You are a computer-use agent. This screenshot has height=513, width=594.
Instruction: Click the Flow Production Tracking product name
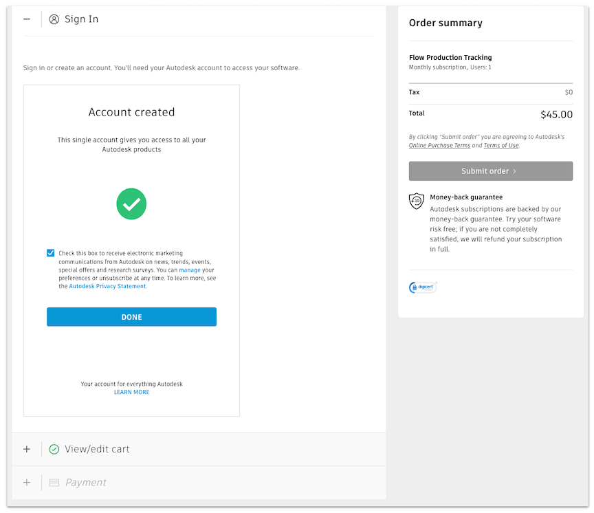click(450, 58)
